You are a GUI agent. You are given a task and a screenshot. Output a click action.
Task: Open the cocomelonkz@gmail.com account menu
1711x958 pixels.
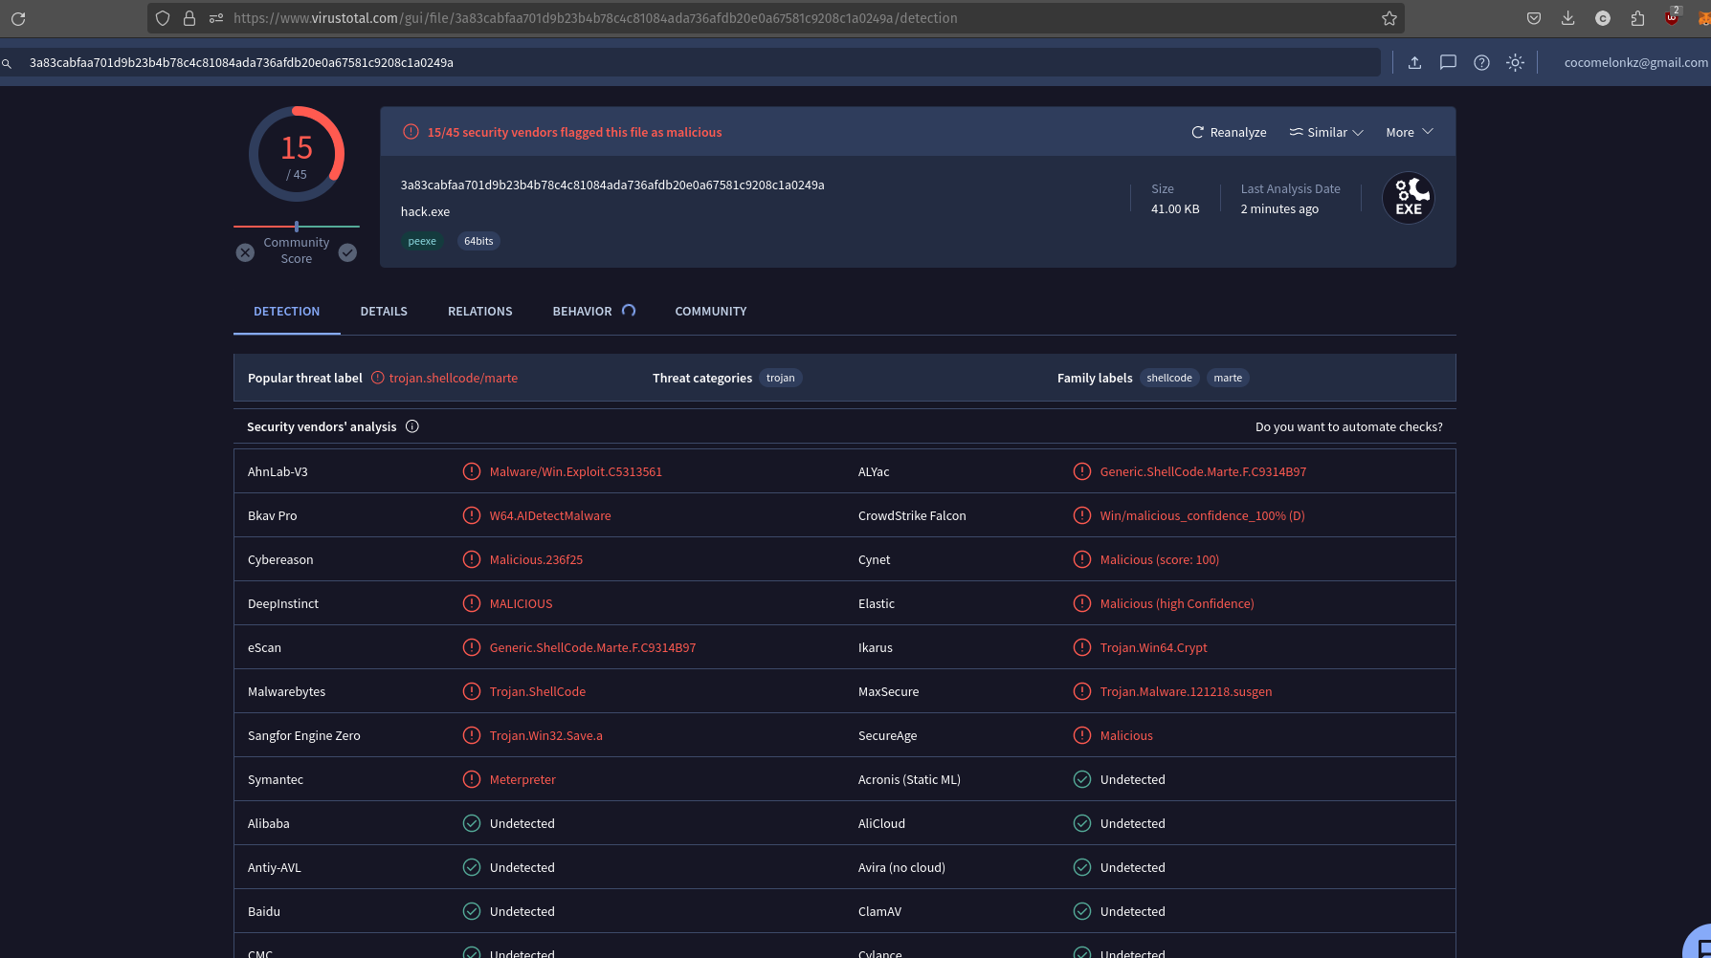(1635, 62)
